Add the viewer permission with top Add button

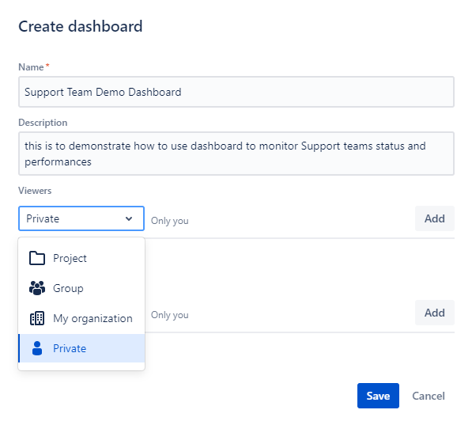tap(435, 218)
